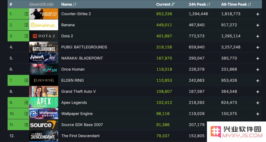Open the Dota 2 name link
Image resolution: width=266 pixels, height=142 pixels.
(67, 36)
